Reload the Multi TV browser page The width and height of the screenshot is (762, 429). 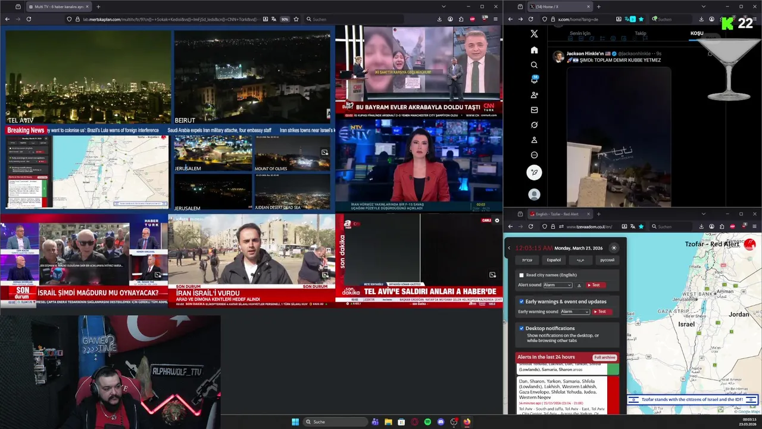coord(28,19)
